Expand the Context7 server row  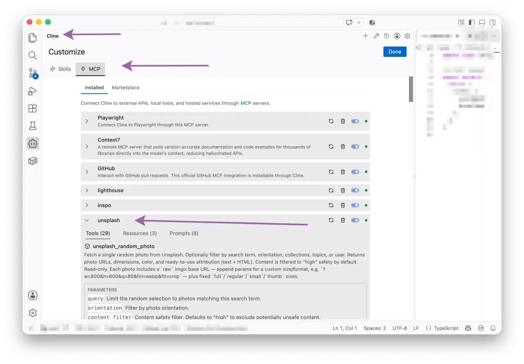pyautogui.click(x=87, y=147)
